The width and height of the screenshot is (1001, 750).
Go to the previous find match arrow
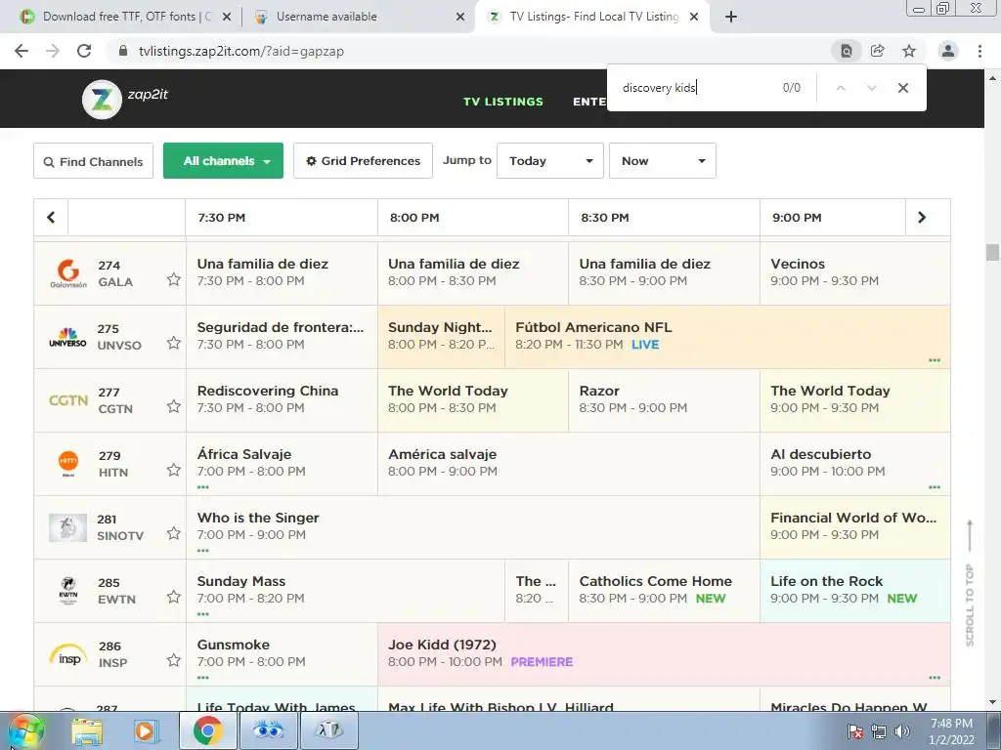841,88
